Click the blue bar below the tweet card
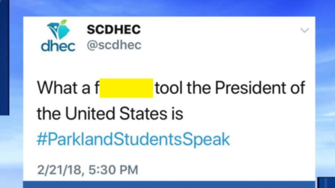335x188 pixels. pyautogui.click(x=170, y=185)
